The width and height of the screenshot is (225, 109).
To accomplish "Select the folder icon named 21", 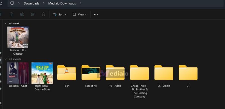I will pyautogui.click(x=188, y=72).
